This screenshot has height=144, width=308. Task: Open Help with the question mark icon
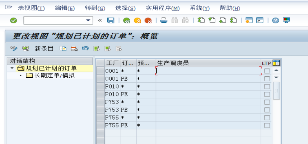coord(275,20)
